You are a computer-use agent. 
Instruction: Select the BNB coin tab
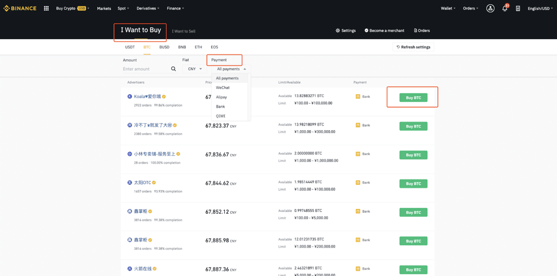click(x=182, y=47)
